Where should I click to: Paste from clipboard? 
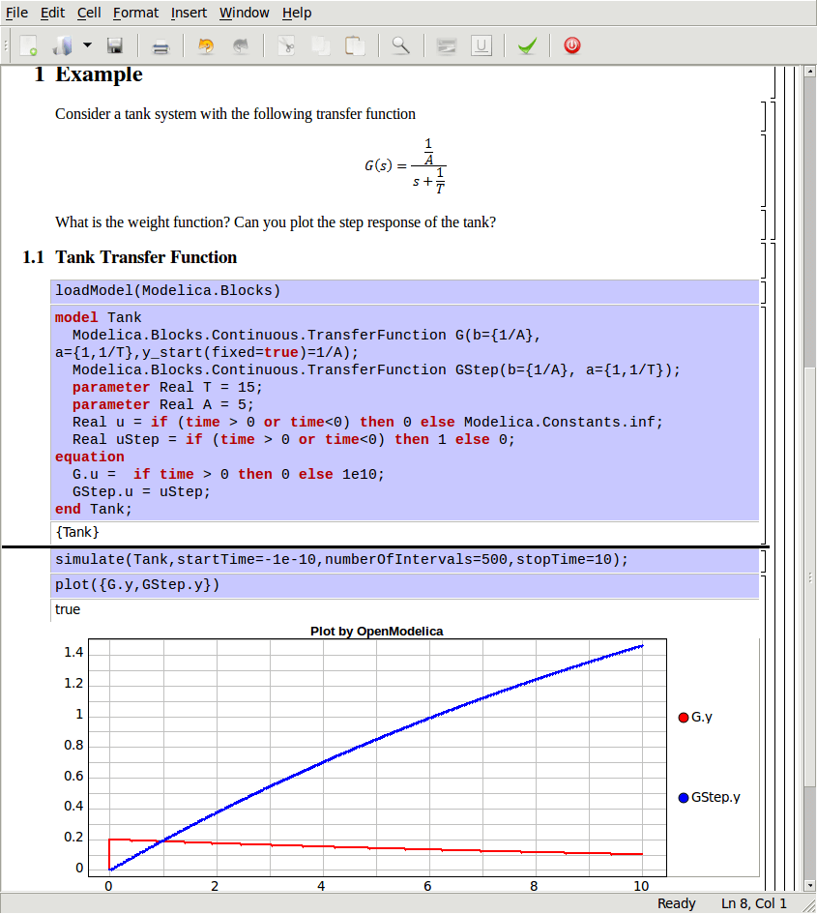pyautogui.click(x=355, y=44)
